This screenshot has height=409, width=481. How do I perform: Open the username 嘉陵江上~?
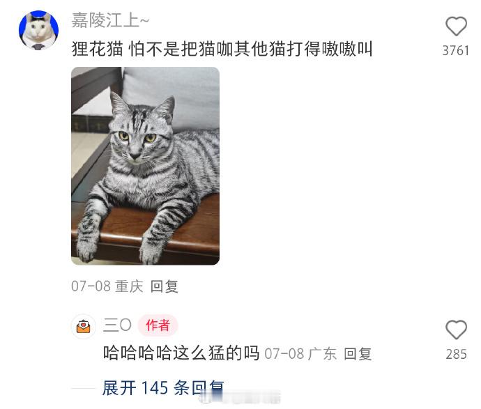point(110,21)
